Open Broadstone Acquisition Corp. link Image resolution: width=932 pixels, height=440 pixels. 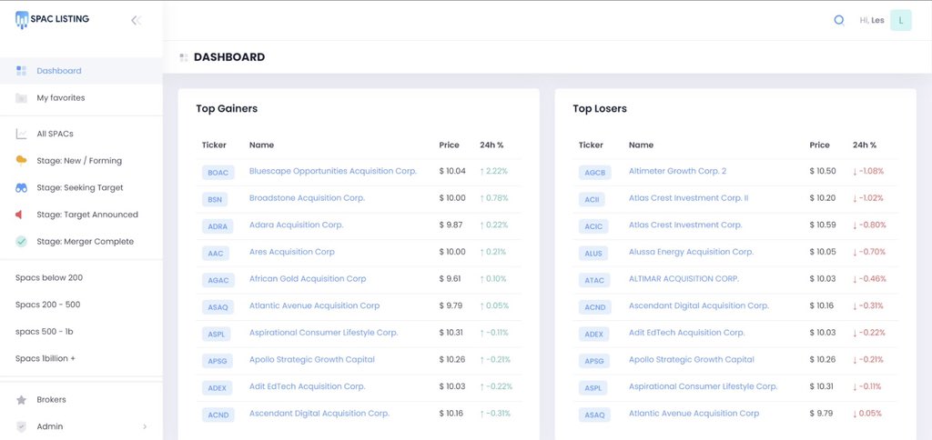coord(307,198)
